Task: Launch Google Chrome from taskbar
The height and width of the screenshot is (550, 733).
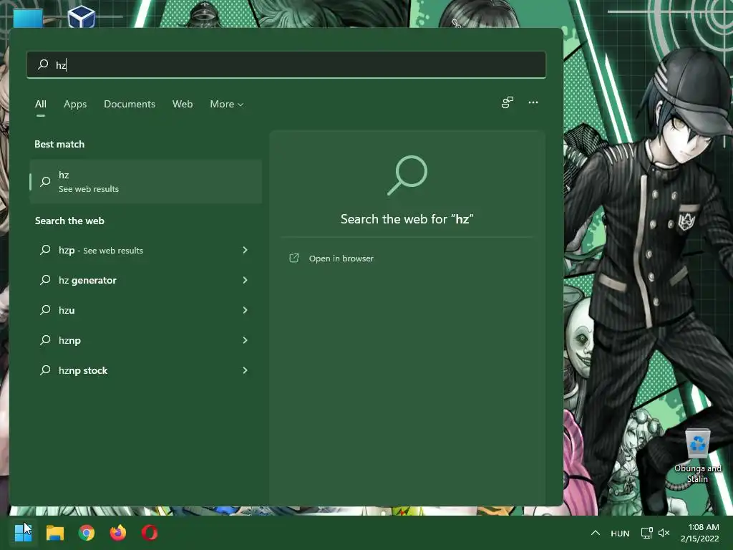Action: click(x=87, y=533)
